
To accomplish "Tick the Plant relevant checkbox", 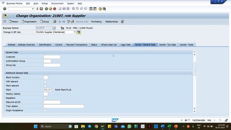I will tap(45, 86).
